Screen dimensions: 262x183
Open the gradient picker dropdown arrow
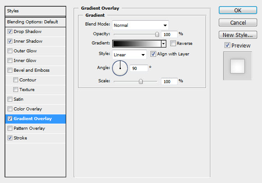tap(164, 44)
